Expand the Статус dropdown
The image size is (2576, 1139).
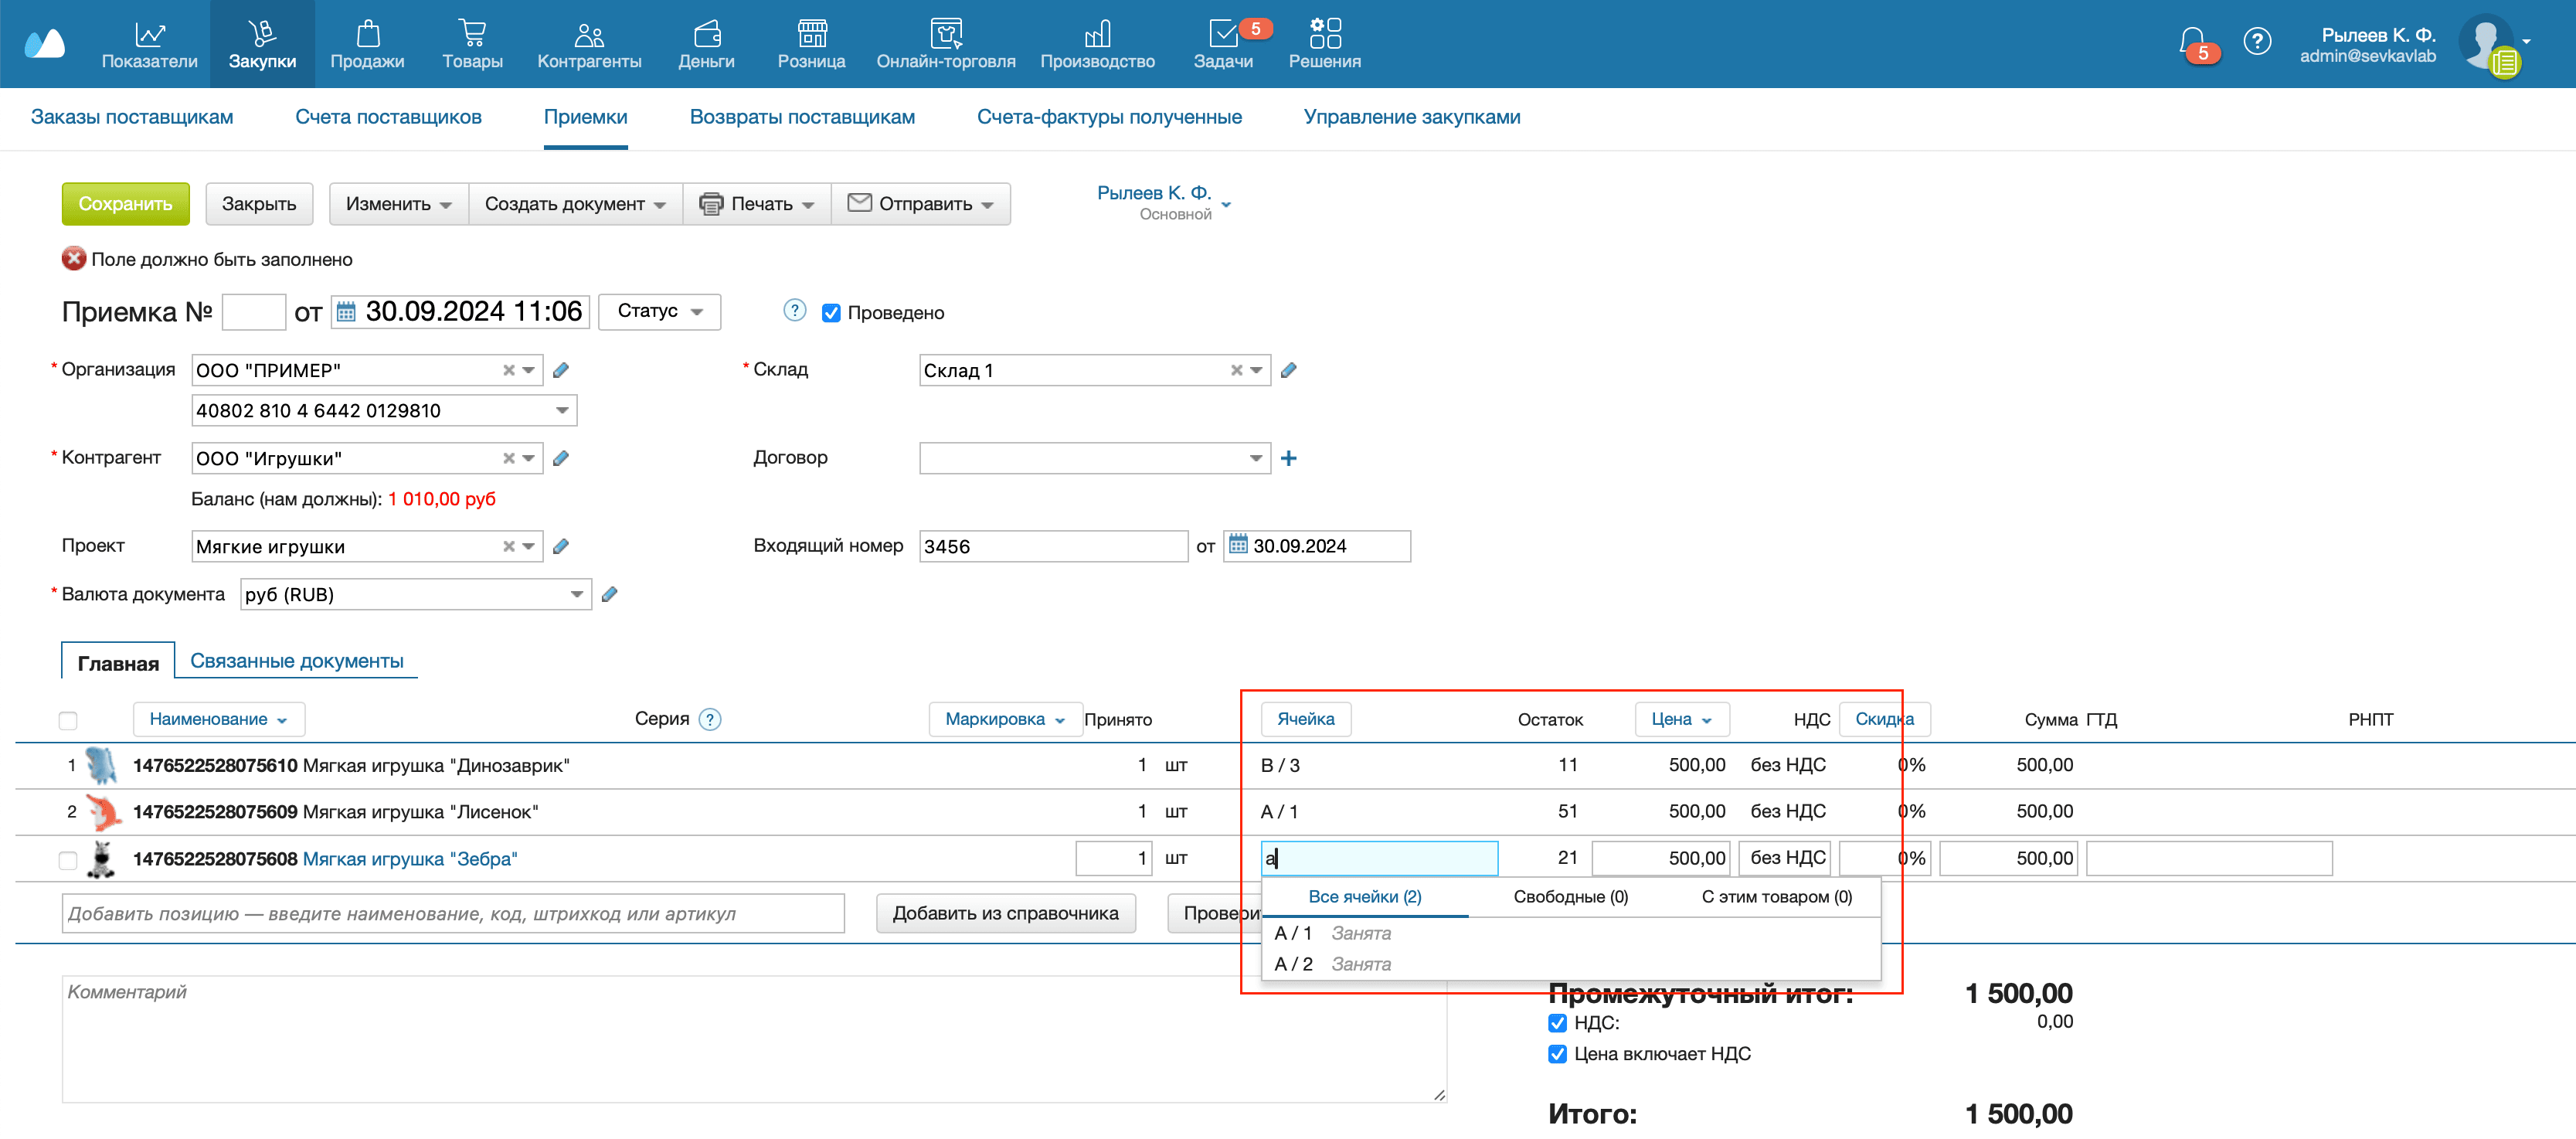point(659,311)
